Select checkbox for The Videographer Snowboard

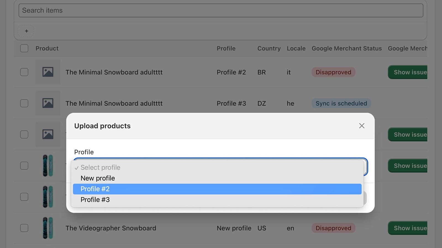(x=24, y=228)
